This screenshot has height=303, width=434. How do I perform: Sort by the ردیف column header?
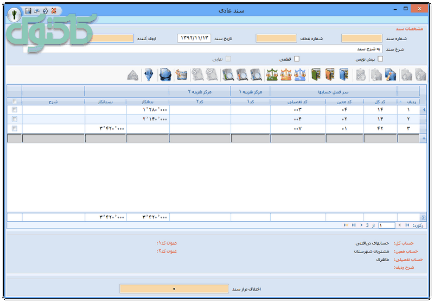409,102
